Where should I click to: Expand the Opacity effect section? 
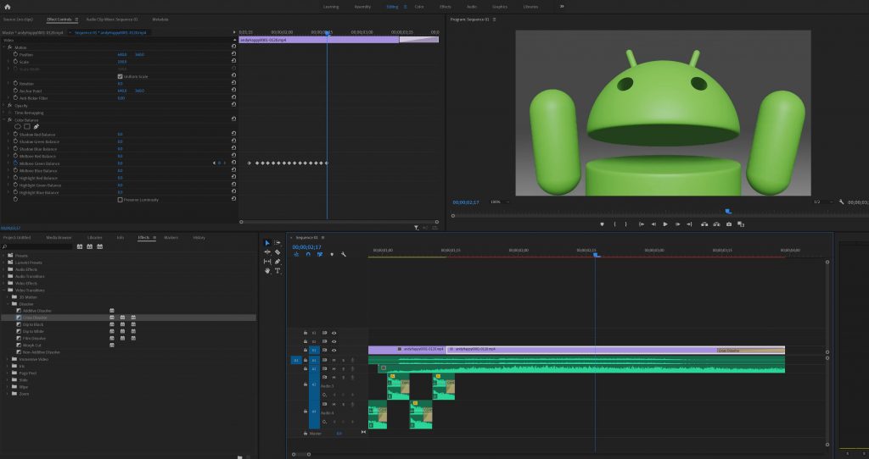point(4,105)
